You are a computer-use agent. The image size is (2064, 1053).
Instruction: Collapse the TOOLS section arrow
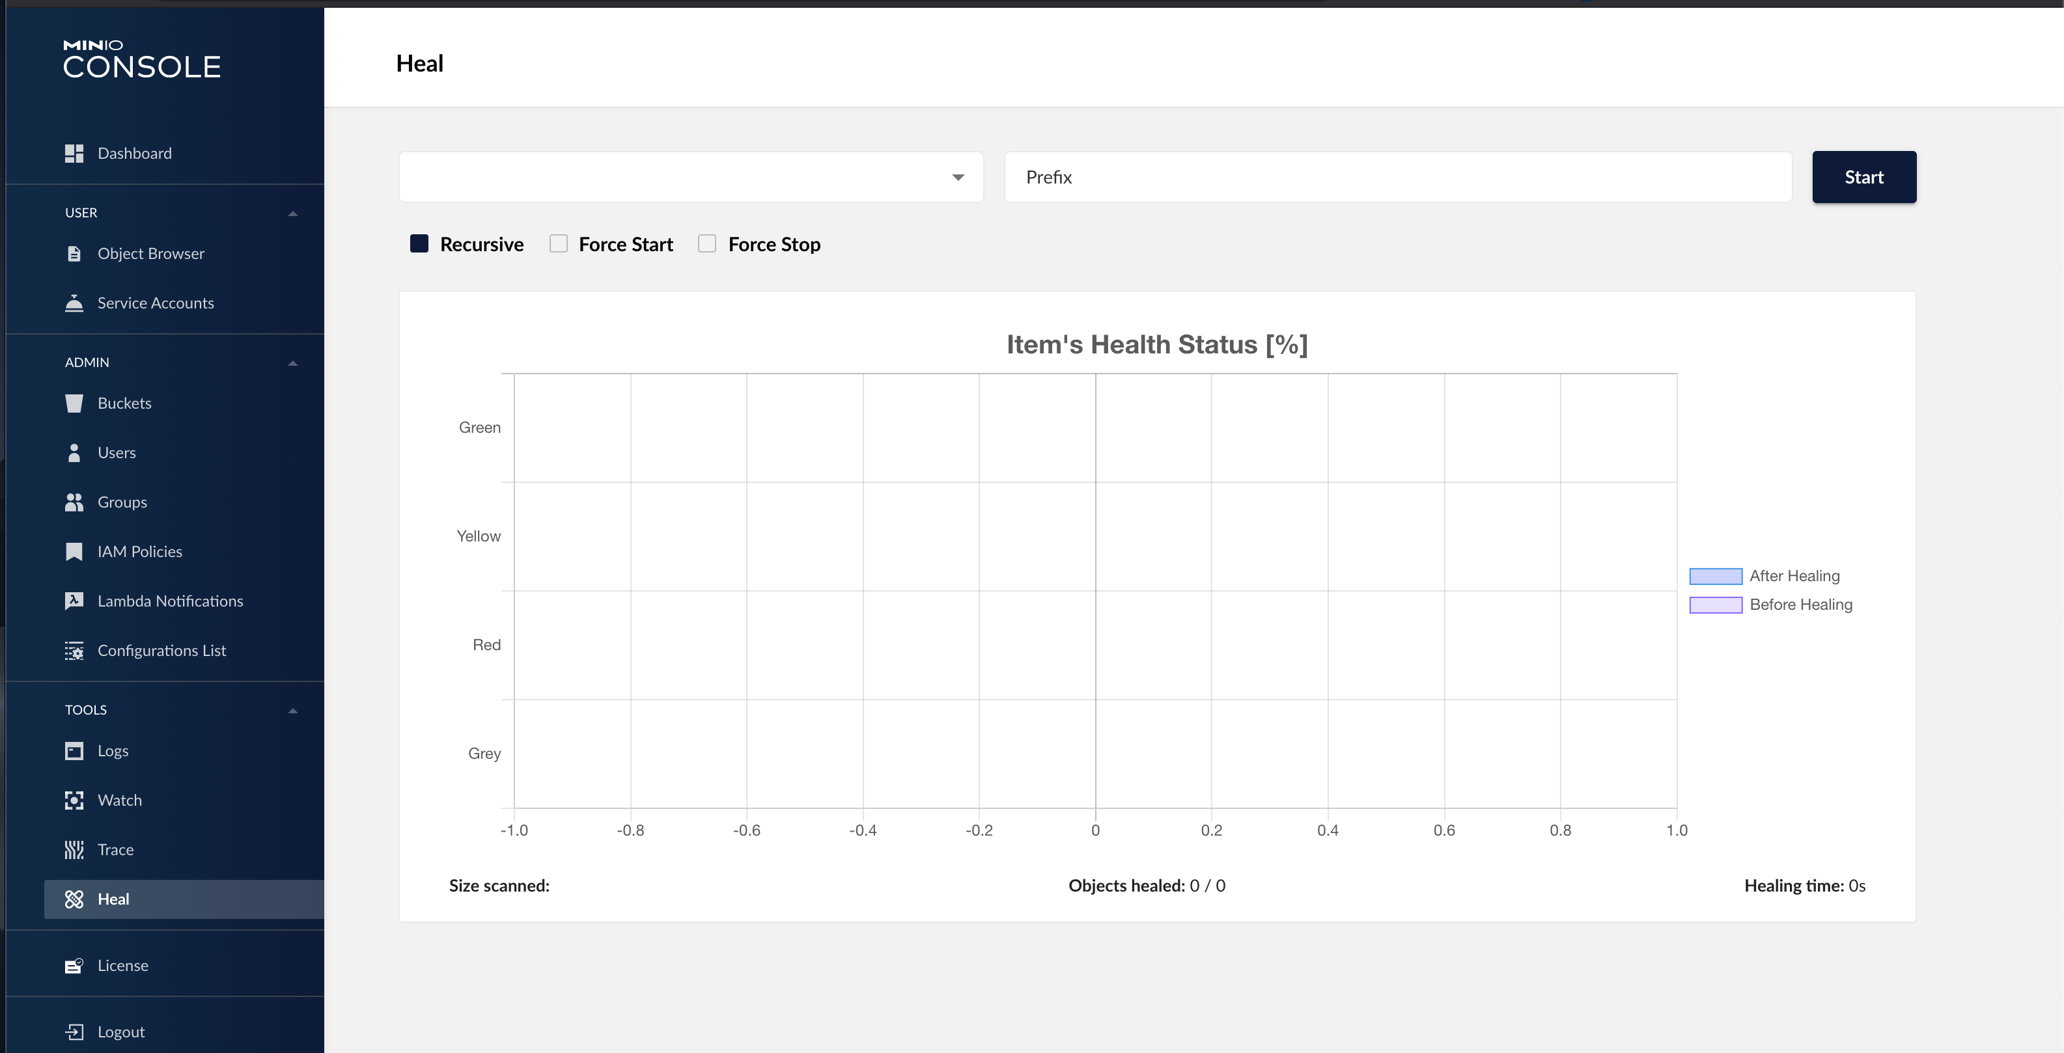pos(292,710)
